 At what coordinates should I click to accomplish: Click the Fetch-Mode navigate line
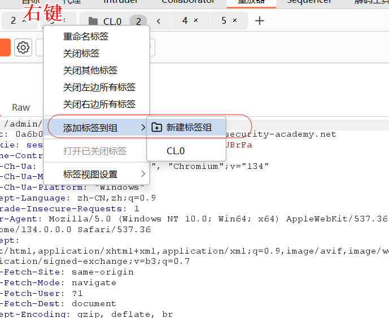58,283
